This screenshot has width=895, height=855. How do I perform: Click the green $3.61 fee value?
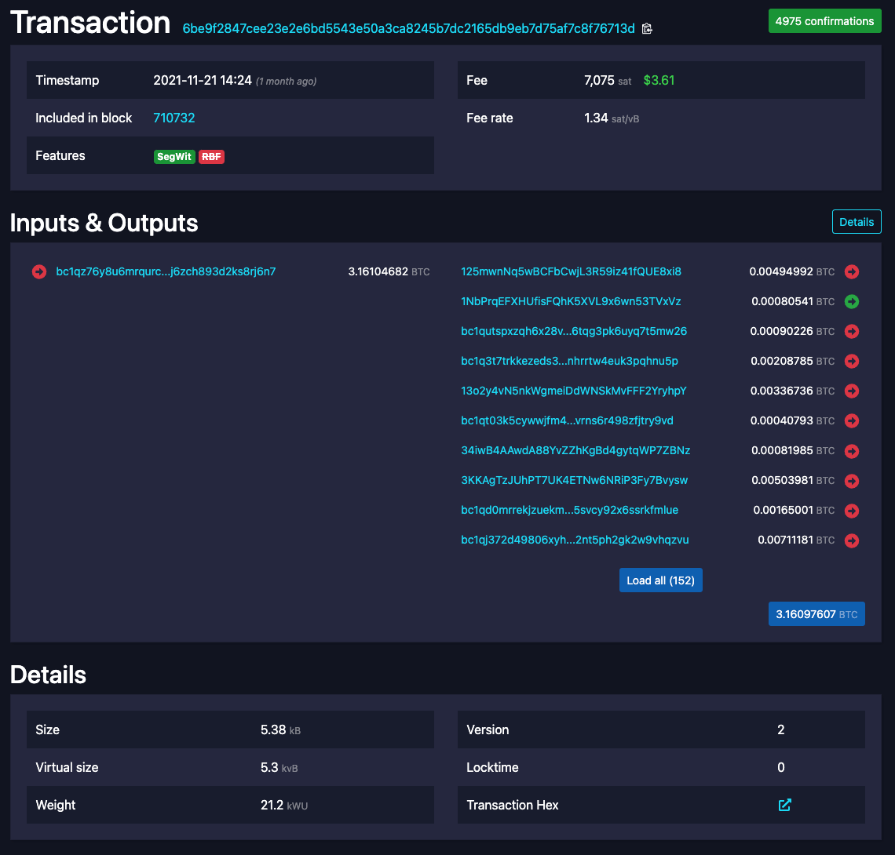[659, 80]
